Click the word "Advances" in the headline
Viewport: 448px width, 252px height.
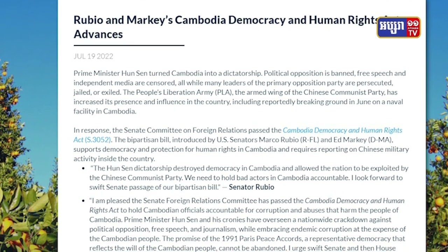(98, 34)
